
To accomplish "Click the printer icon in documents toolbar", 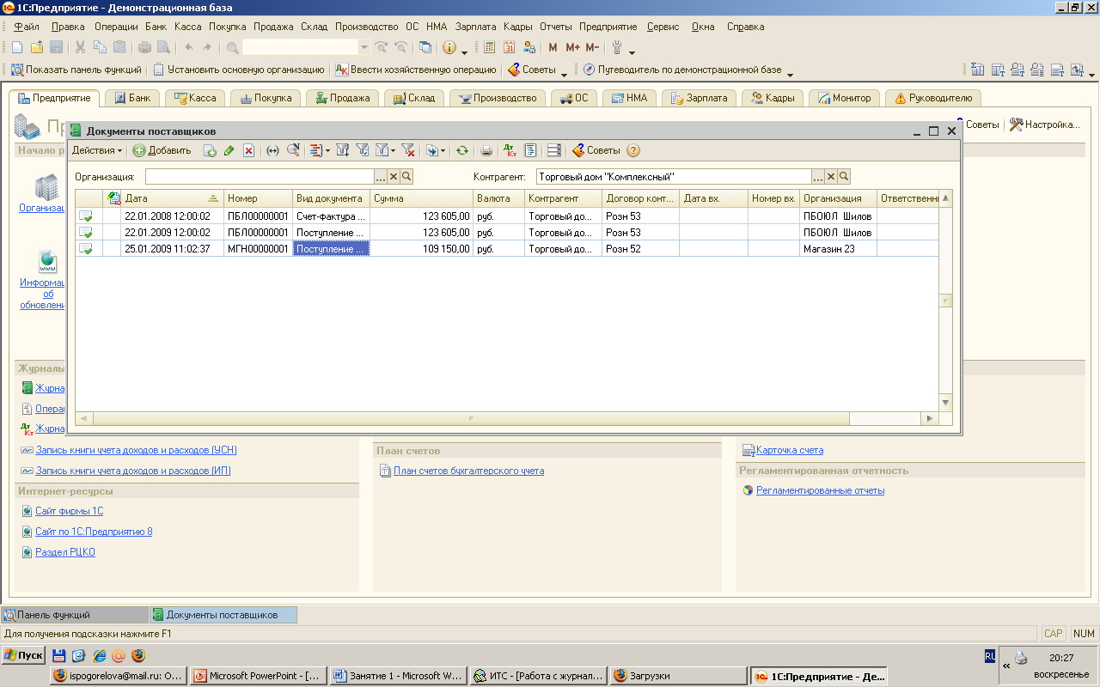I will pos(486,150).
